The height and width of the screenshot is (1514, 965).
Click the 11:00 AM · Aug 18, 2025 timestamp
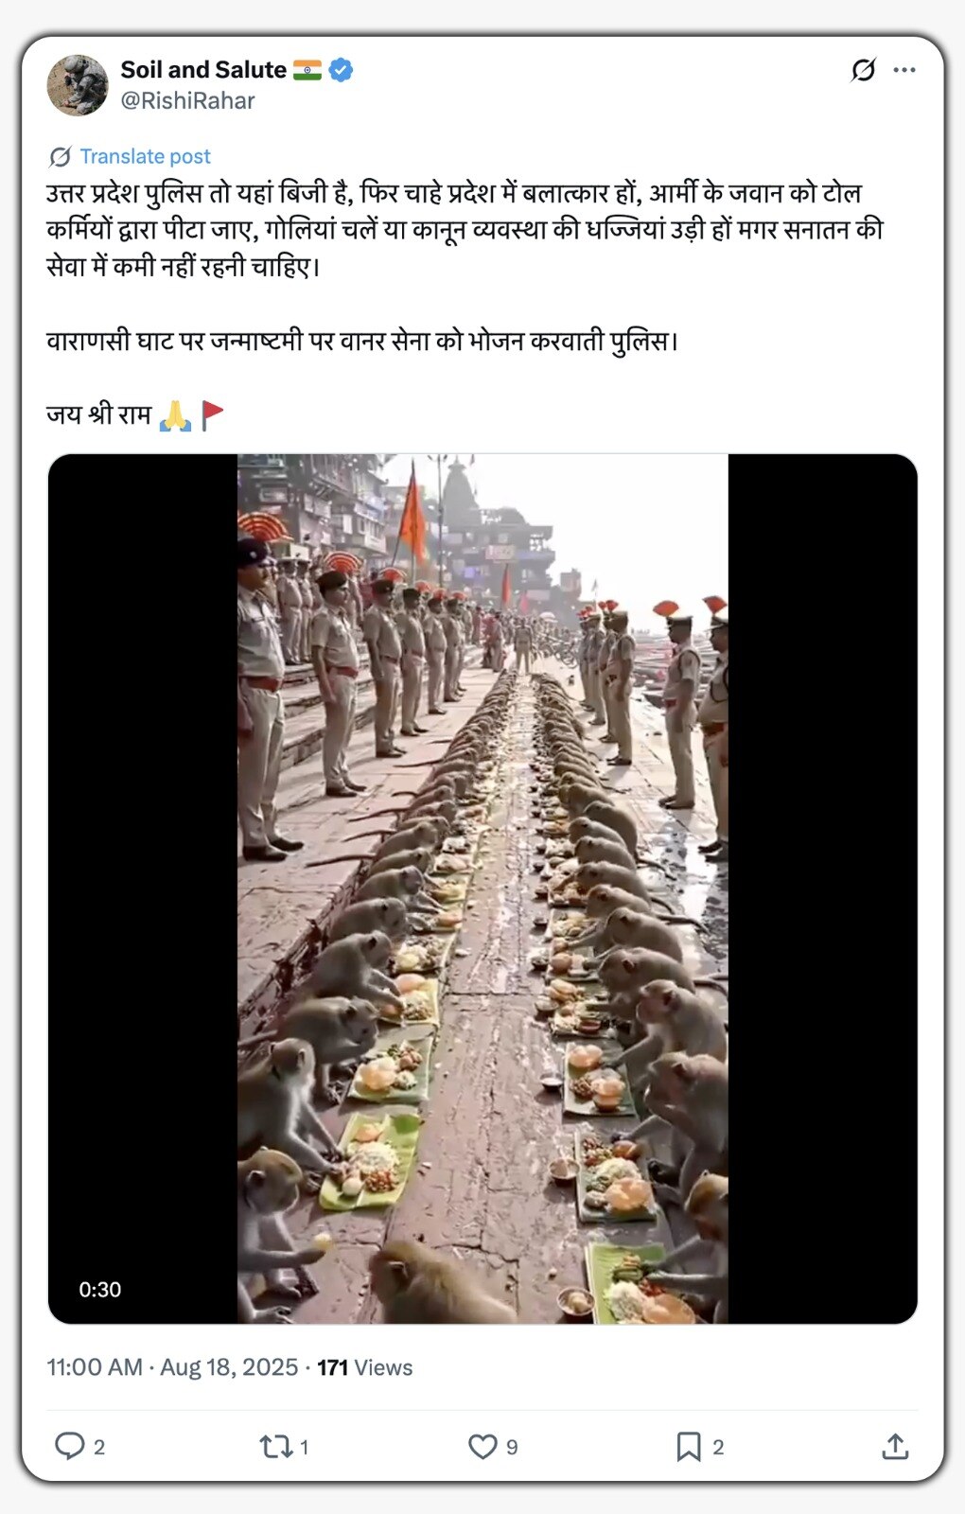[x=172, y=1367]
